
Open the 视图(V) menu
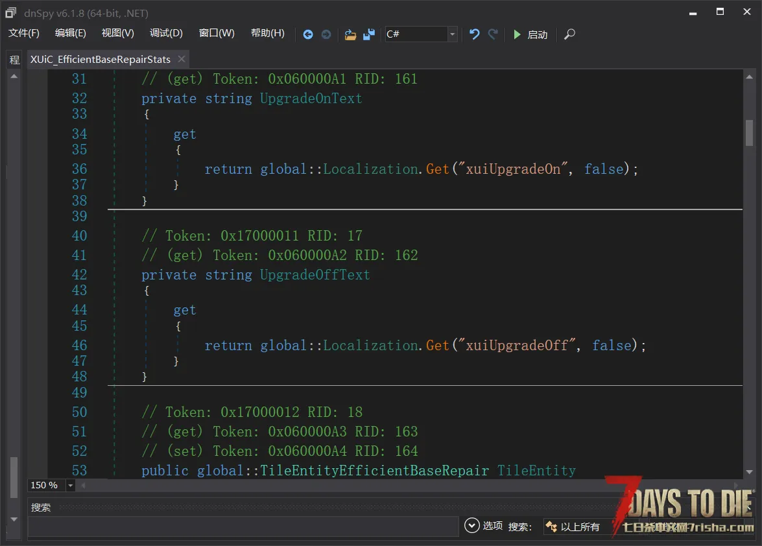pos(117,33)
